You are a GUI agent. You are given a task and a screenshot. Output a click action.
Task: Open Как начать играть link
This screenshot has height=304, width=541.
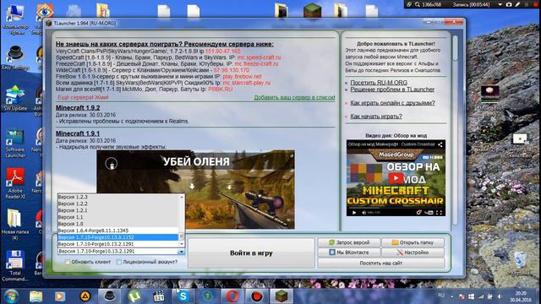376,117
